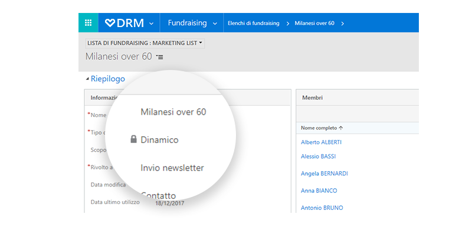Click the Data modifica label
Viewport: 472px width, 227px height.
[x=108, y=185]
